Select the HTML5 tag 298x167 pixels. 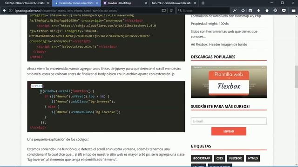pyautogui.click(x=253, y=158)
